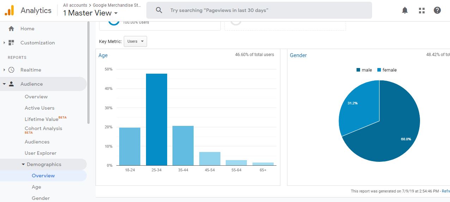Open the 1 Master View selector

pyautogui.click(x=90, y=13)
